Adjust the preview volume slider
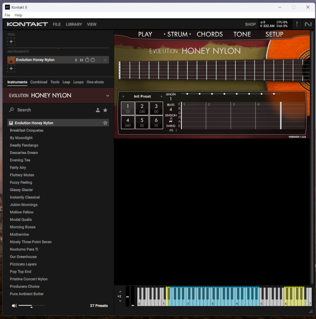Screen dimensions: 316x319 coord(31,306)
